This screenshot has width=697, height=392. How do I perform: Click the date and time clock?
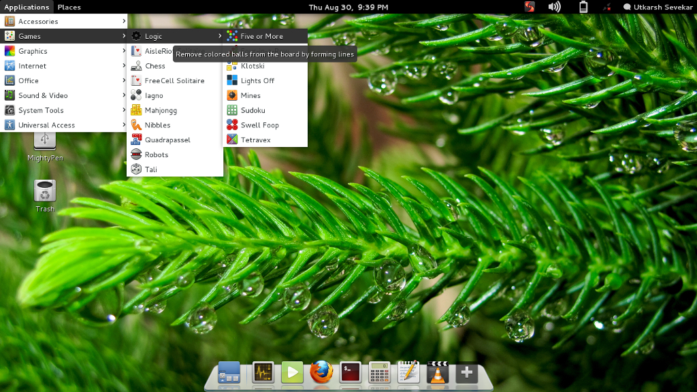[348, 7]
